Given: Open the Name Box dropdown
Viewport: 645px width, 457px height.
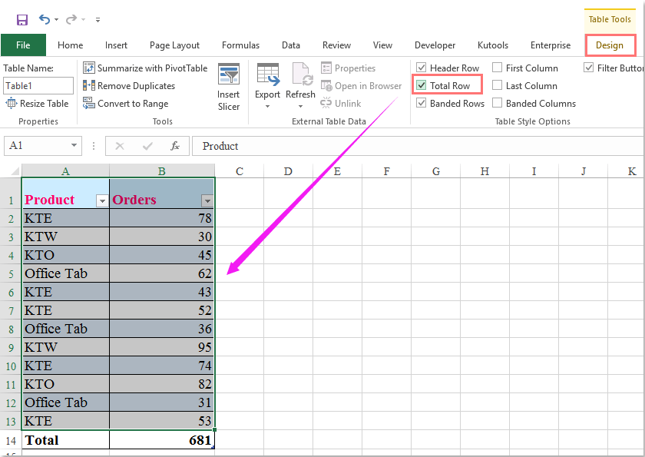Looking at the screenshot, I should coord(73,145).
